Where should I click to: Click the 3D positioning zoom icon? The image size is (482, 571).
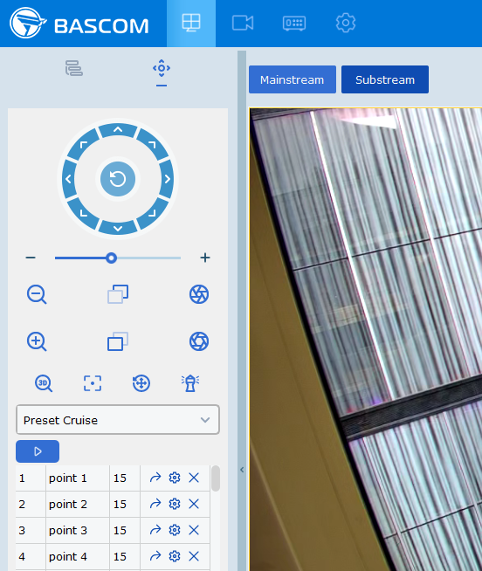pyautogui.click(x=44, y=383)
